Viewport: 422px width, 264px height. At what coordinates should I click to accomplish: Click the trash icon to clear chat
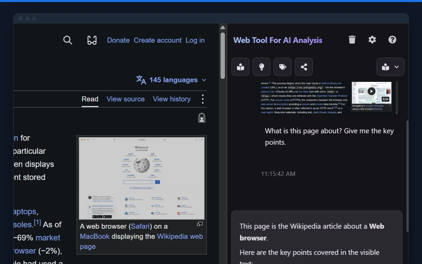(x=352, y=40)
